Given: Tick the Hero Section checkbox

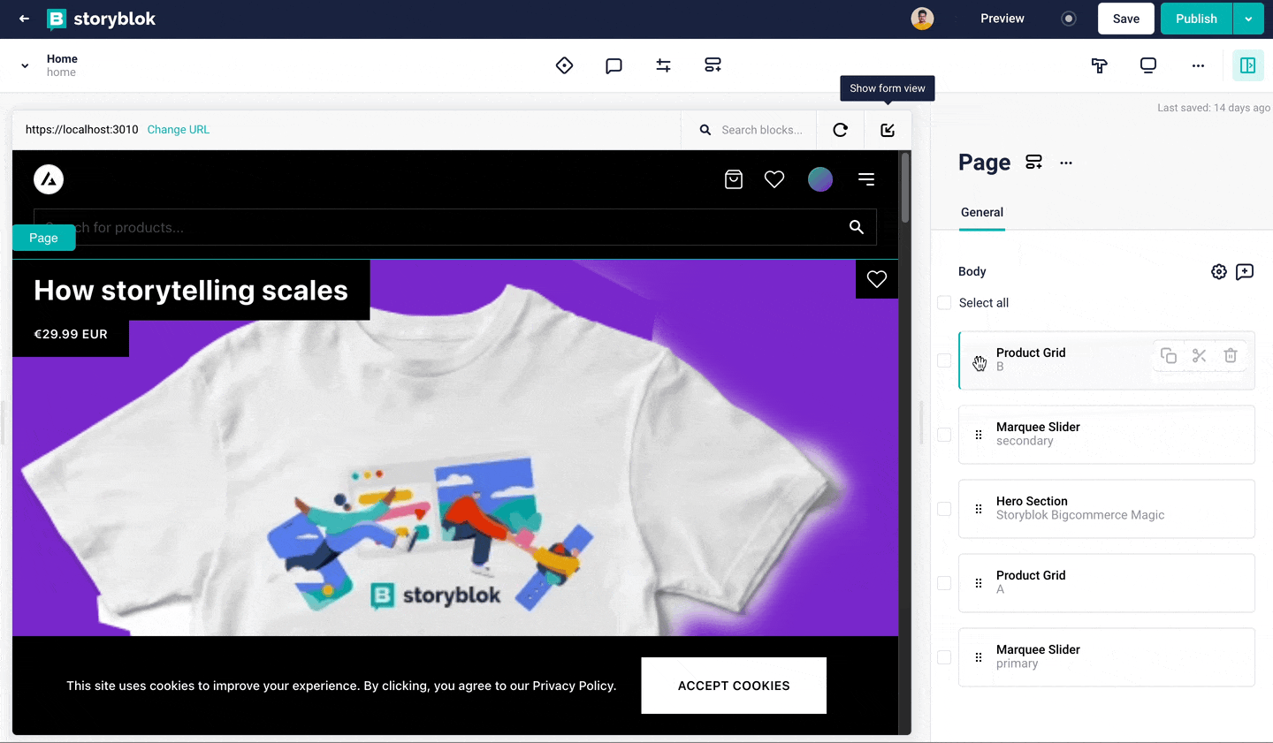Looking at the screenshot, I should (x=944, y=509).
